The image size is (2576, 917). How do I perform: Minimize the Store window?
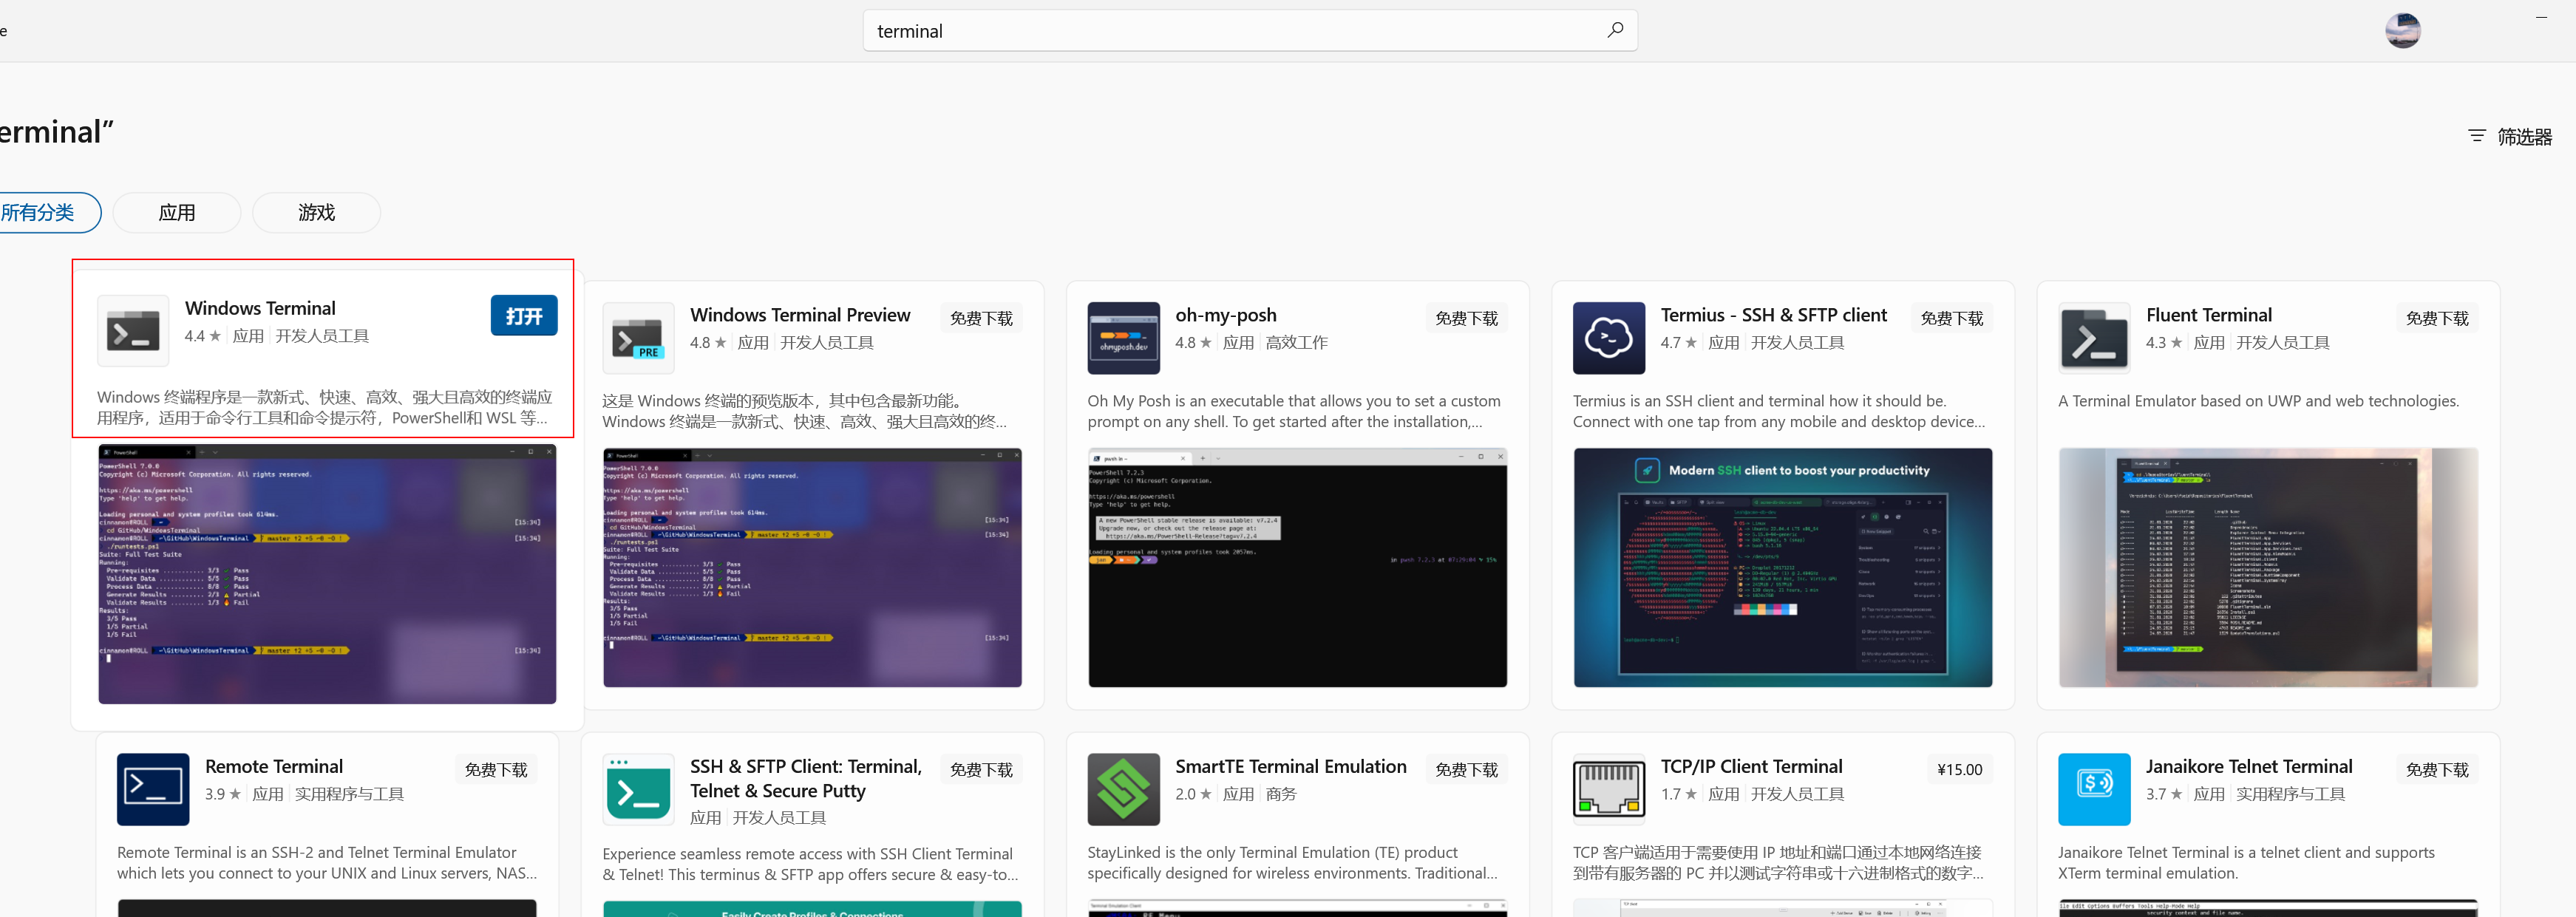tap(2541, 17)
